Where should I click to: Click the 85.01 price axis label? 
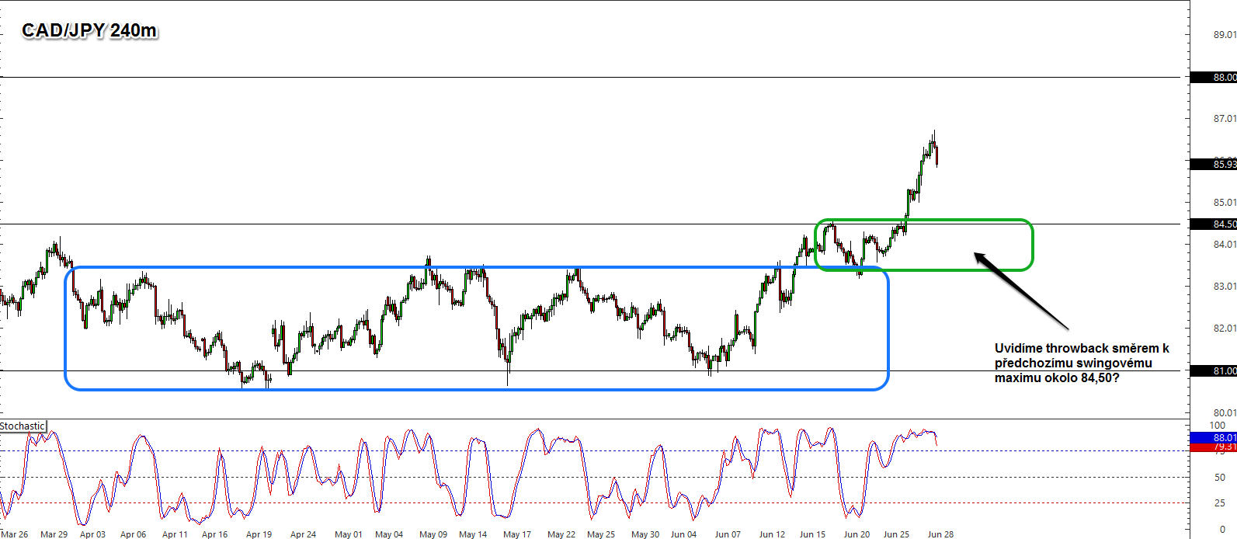[1225, 203]
